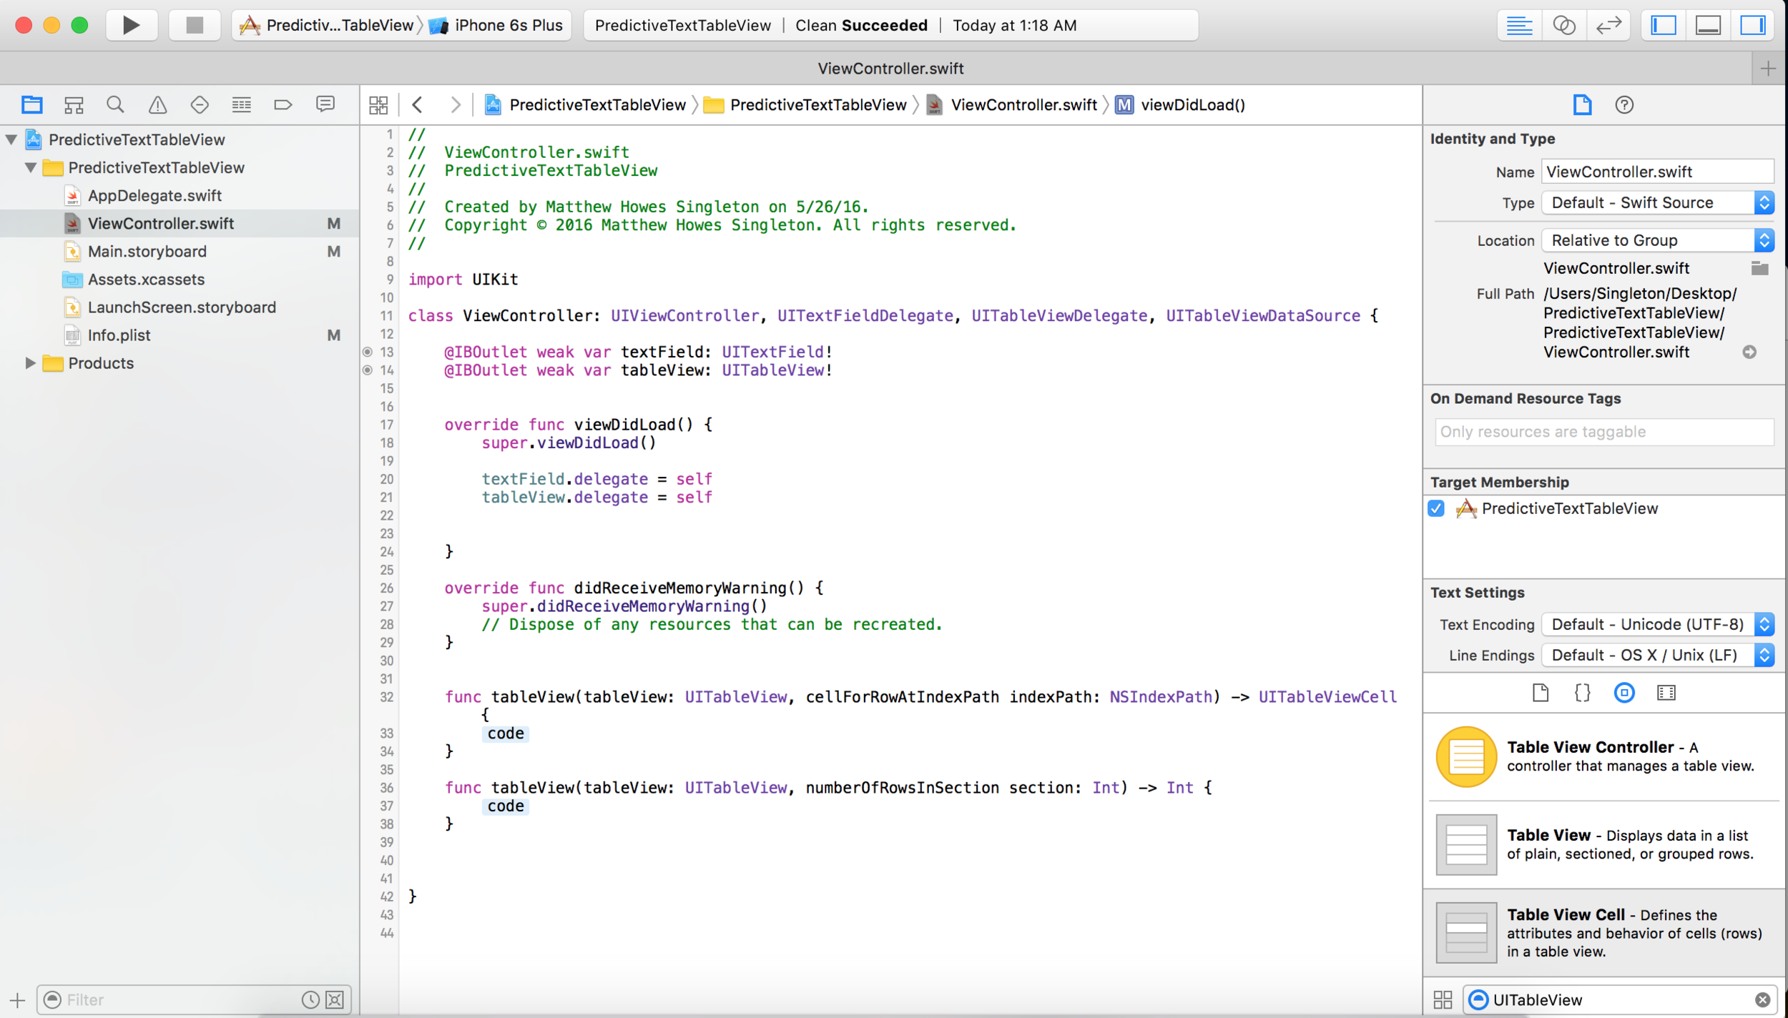Click the textField outlet connection circle

pos(368,352)
